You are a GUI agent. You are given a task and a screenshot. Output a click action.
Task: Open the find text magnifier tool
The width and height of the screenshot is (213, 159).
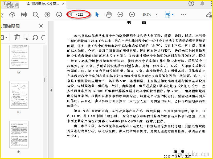pyautogui.click(x=36, y=15)
